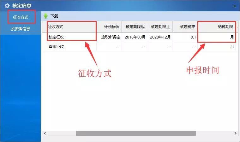Click the row selector of 查账征收 row
The width and height of the screenshot is (240, 142).
tap(44, 46)
